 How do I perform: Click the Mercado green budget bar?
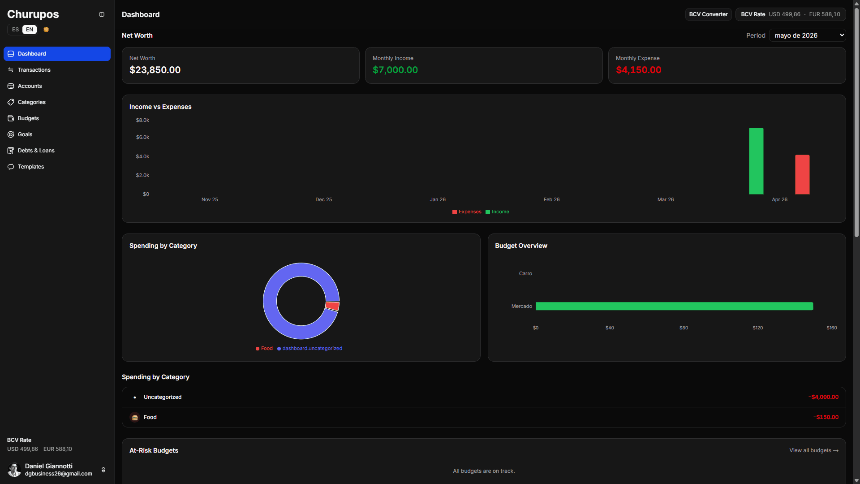click(674, 306)
